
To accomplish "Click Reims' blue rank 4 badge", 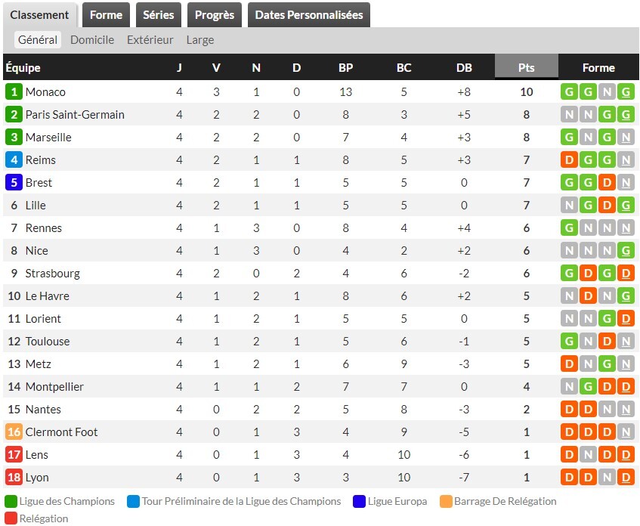I will point(14,160).
